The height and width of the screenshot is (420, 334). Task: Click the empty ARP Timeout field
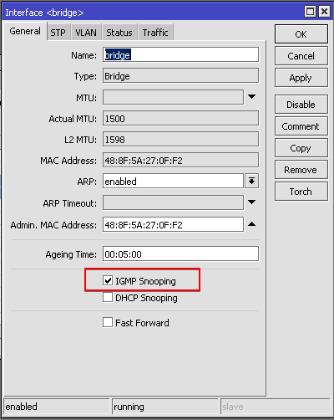[173, 202]
